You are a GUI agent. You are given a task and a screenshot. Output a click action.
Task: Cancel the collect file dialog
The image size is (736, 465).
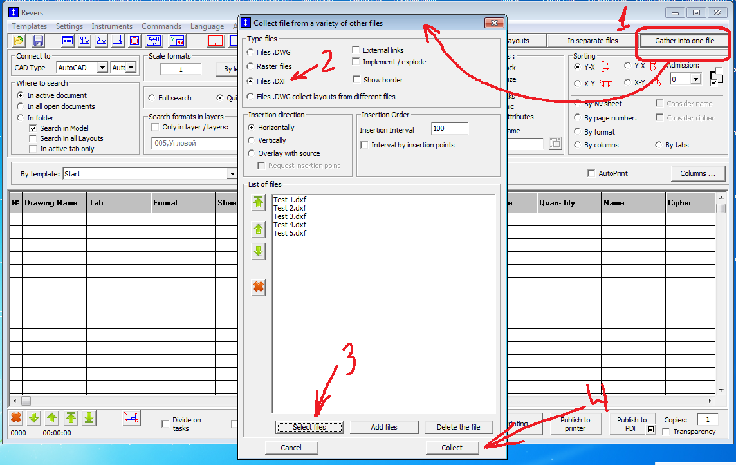click(291, 448)
